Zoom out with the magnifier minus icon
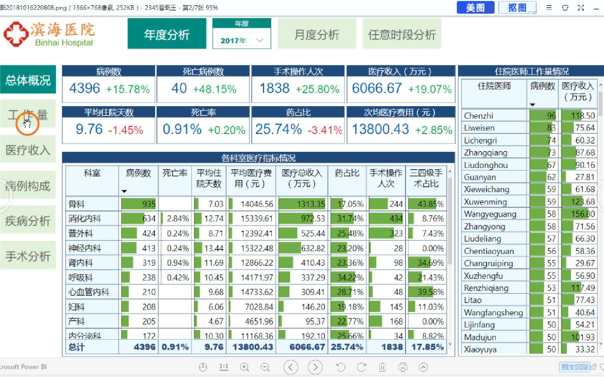 click(265, 367)
